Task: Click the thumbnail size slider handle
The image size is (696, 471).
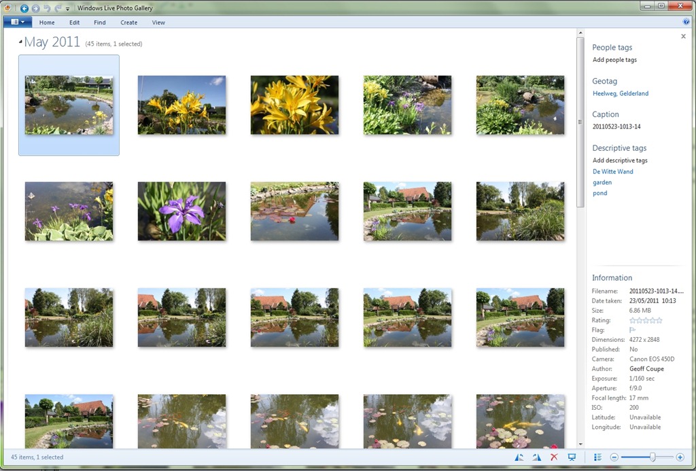Action: (x=652, y=457)
